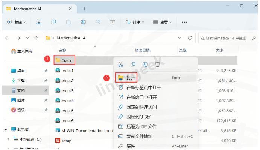Open the three-dot See more menu
This screenshot has height=150, width=260.
point(184,22)
